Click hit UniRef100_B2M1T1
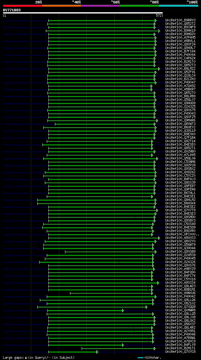 180,348
